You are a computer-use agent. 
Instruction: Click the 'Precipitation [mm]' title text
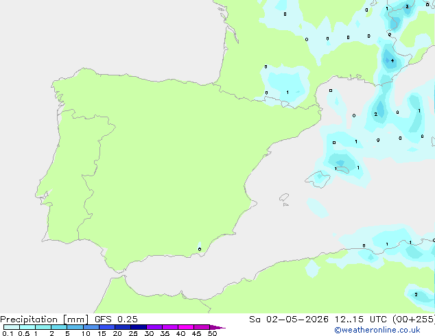point(45,320)
